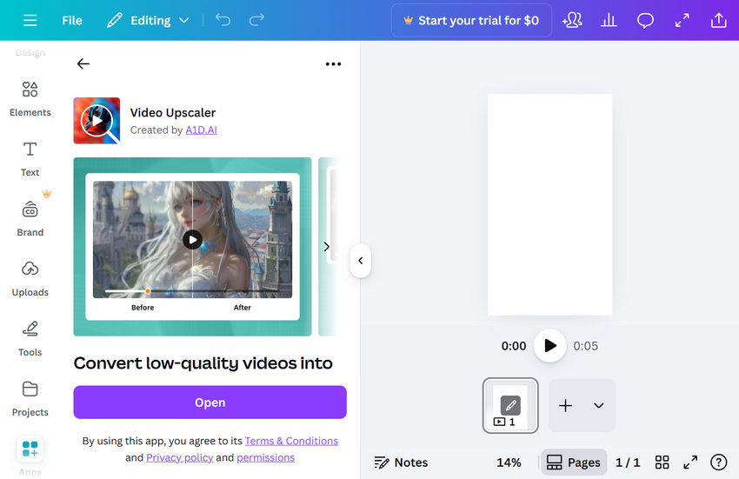The height and width of the screenshot is (479, 739).
Task: Collapse the side panel with chevron handle
Action: 361,261
